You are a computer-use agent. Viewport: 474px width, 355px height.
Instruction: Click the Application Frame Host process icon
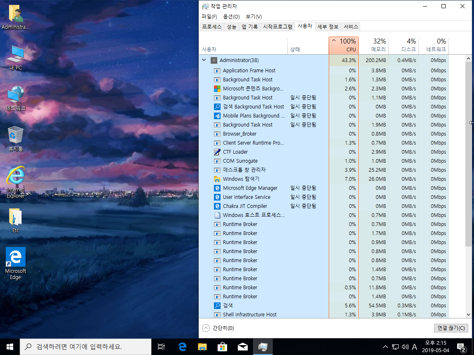click(x=217, y=71)
